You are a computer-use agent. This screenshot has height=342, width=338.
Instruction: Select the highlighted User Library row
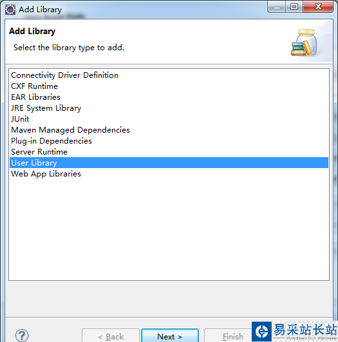[x=169, y=163]
